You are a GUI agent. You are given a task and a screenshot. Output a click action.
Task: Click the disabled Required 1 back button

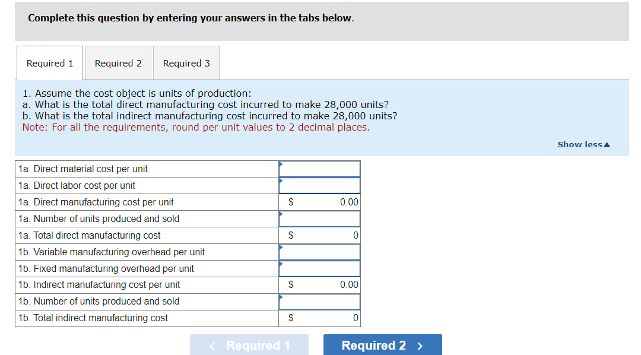coord(249,345)
